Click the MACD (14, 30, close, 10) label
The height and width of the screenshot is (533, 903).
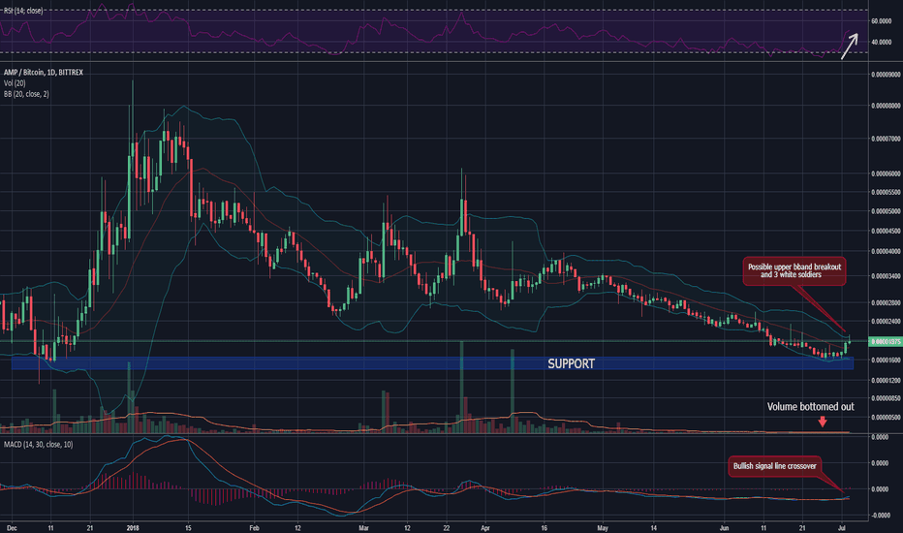click(38, 444)
